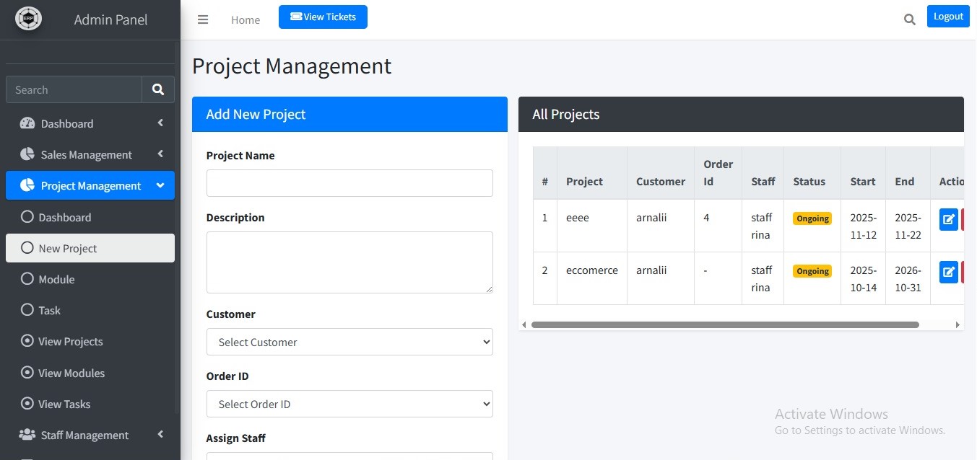Expand the Staff Management section
The height and width of the screenshot is (460, 977).
160,435
